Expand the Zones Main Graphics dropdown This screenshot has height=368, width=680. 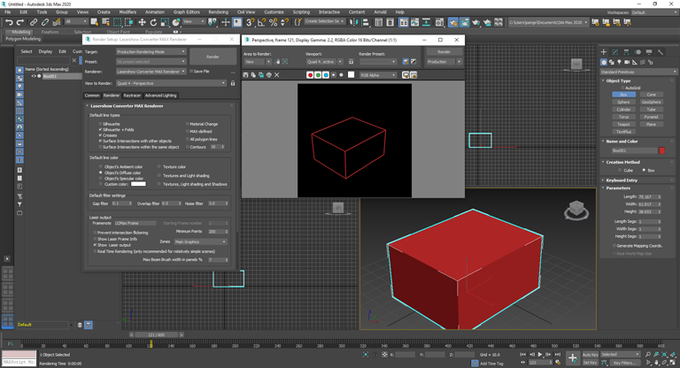200,241
